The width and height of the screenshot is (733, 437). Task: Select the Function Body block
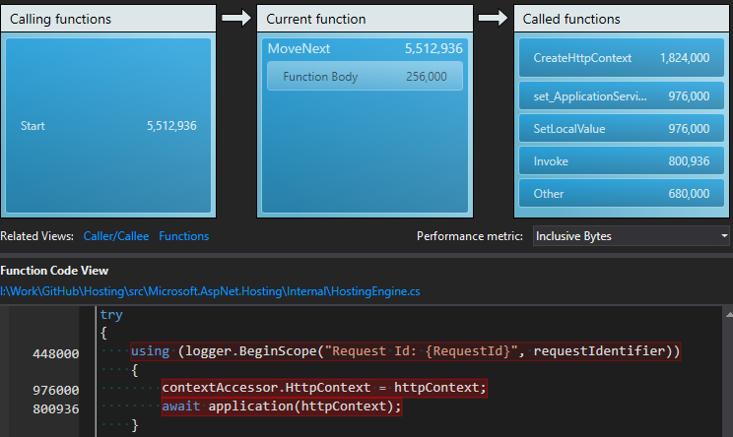coord(365,77)
